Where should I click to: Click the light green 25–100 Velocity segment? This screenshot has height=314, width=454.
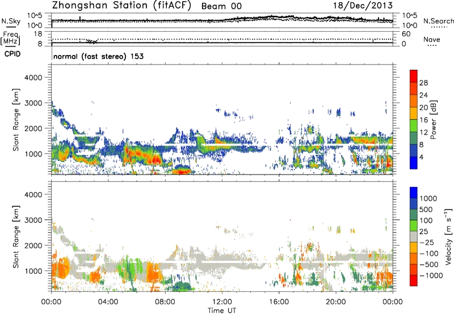(414, 226)
